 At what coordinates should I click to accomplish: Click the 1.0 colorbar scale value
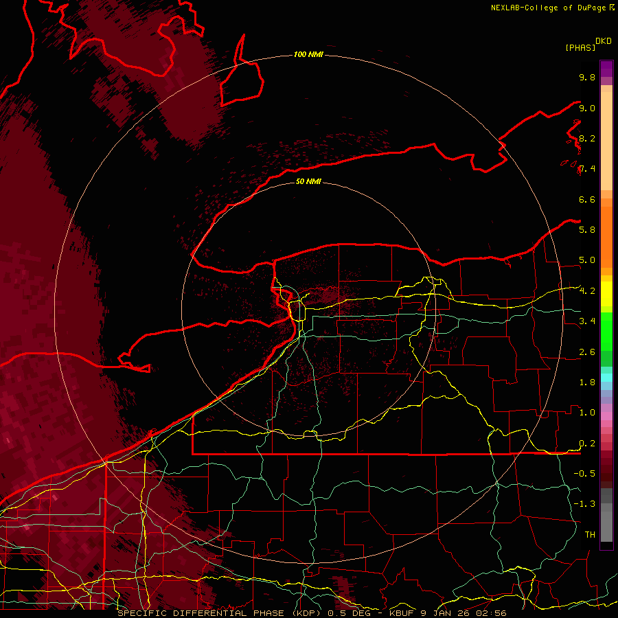[x=587, y=413]
